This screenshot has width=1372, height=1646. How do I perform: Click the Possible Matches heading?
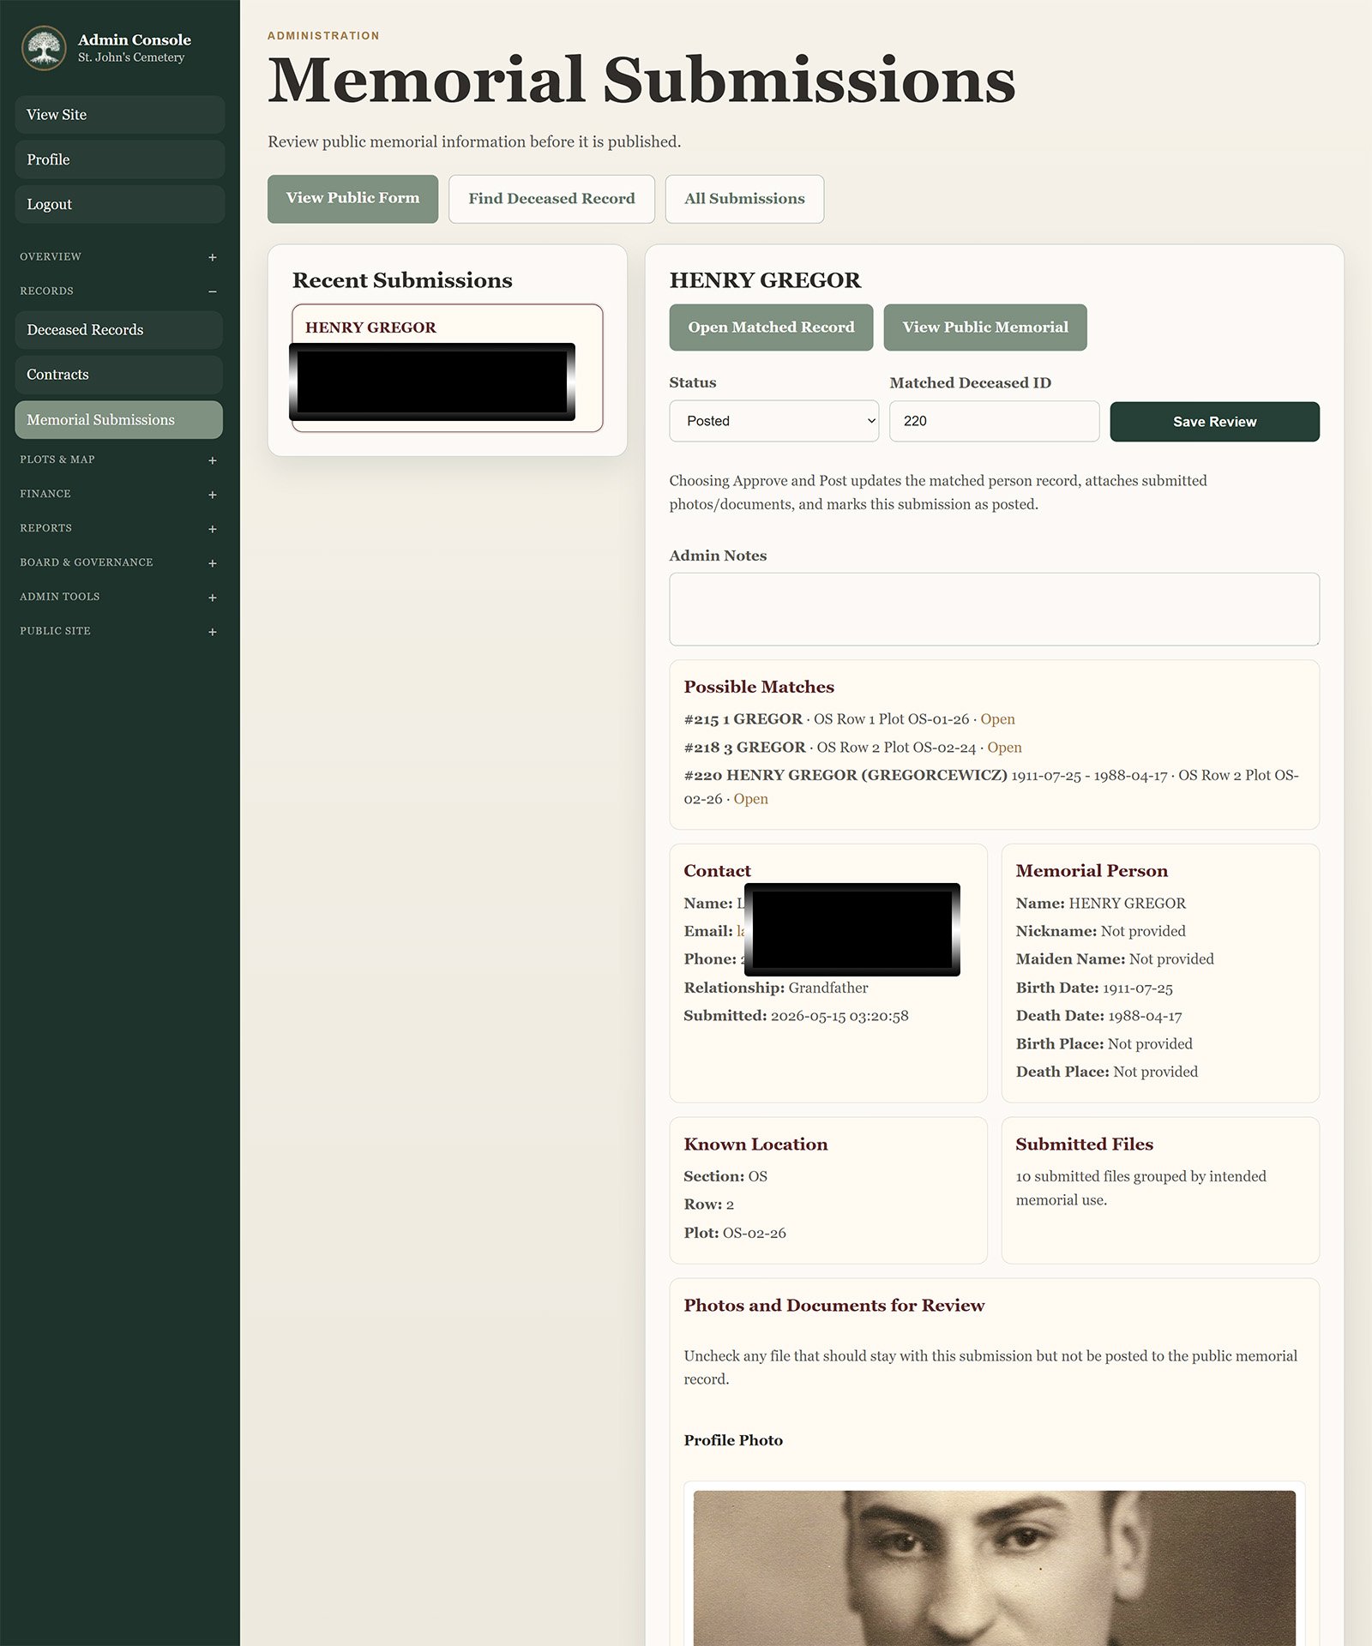(x=759, y=687)
